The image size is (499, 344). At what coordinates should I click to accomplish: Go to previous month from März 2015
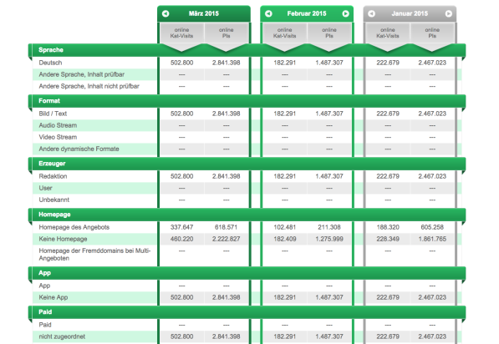point(165,13)
